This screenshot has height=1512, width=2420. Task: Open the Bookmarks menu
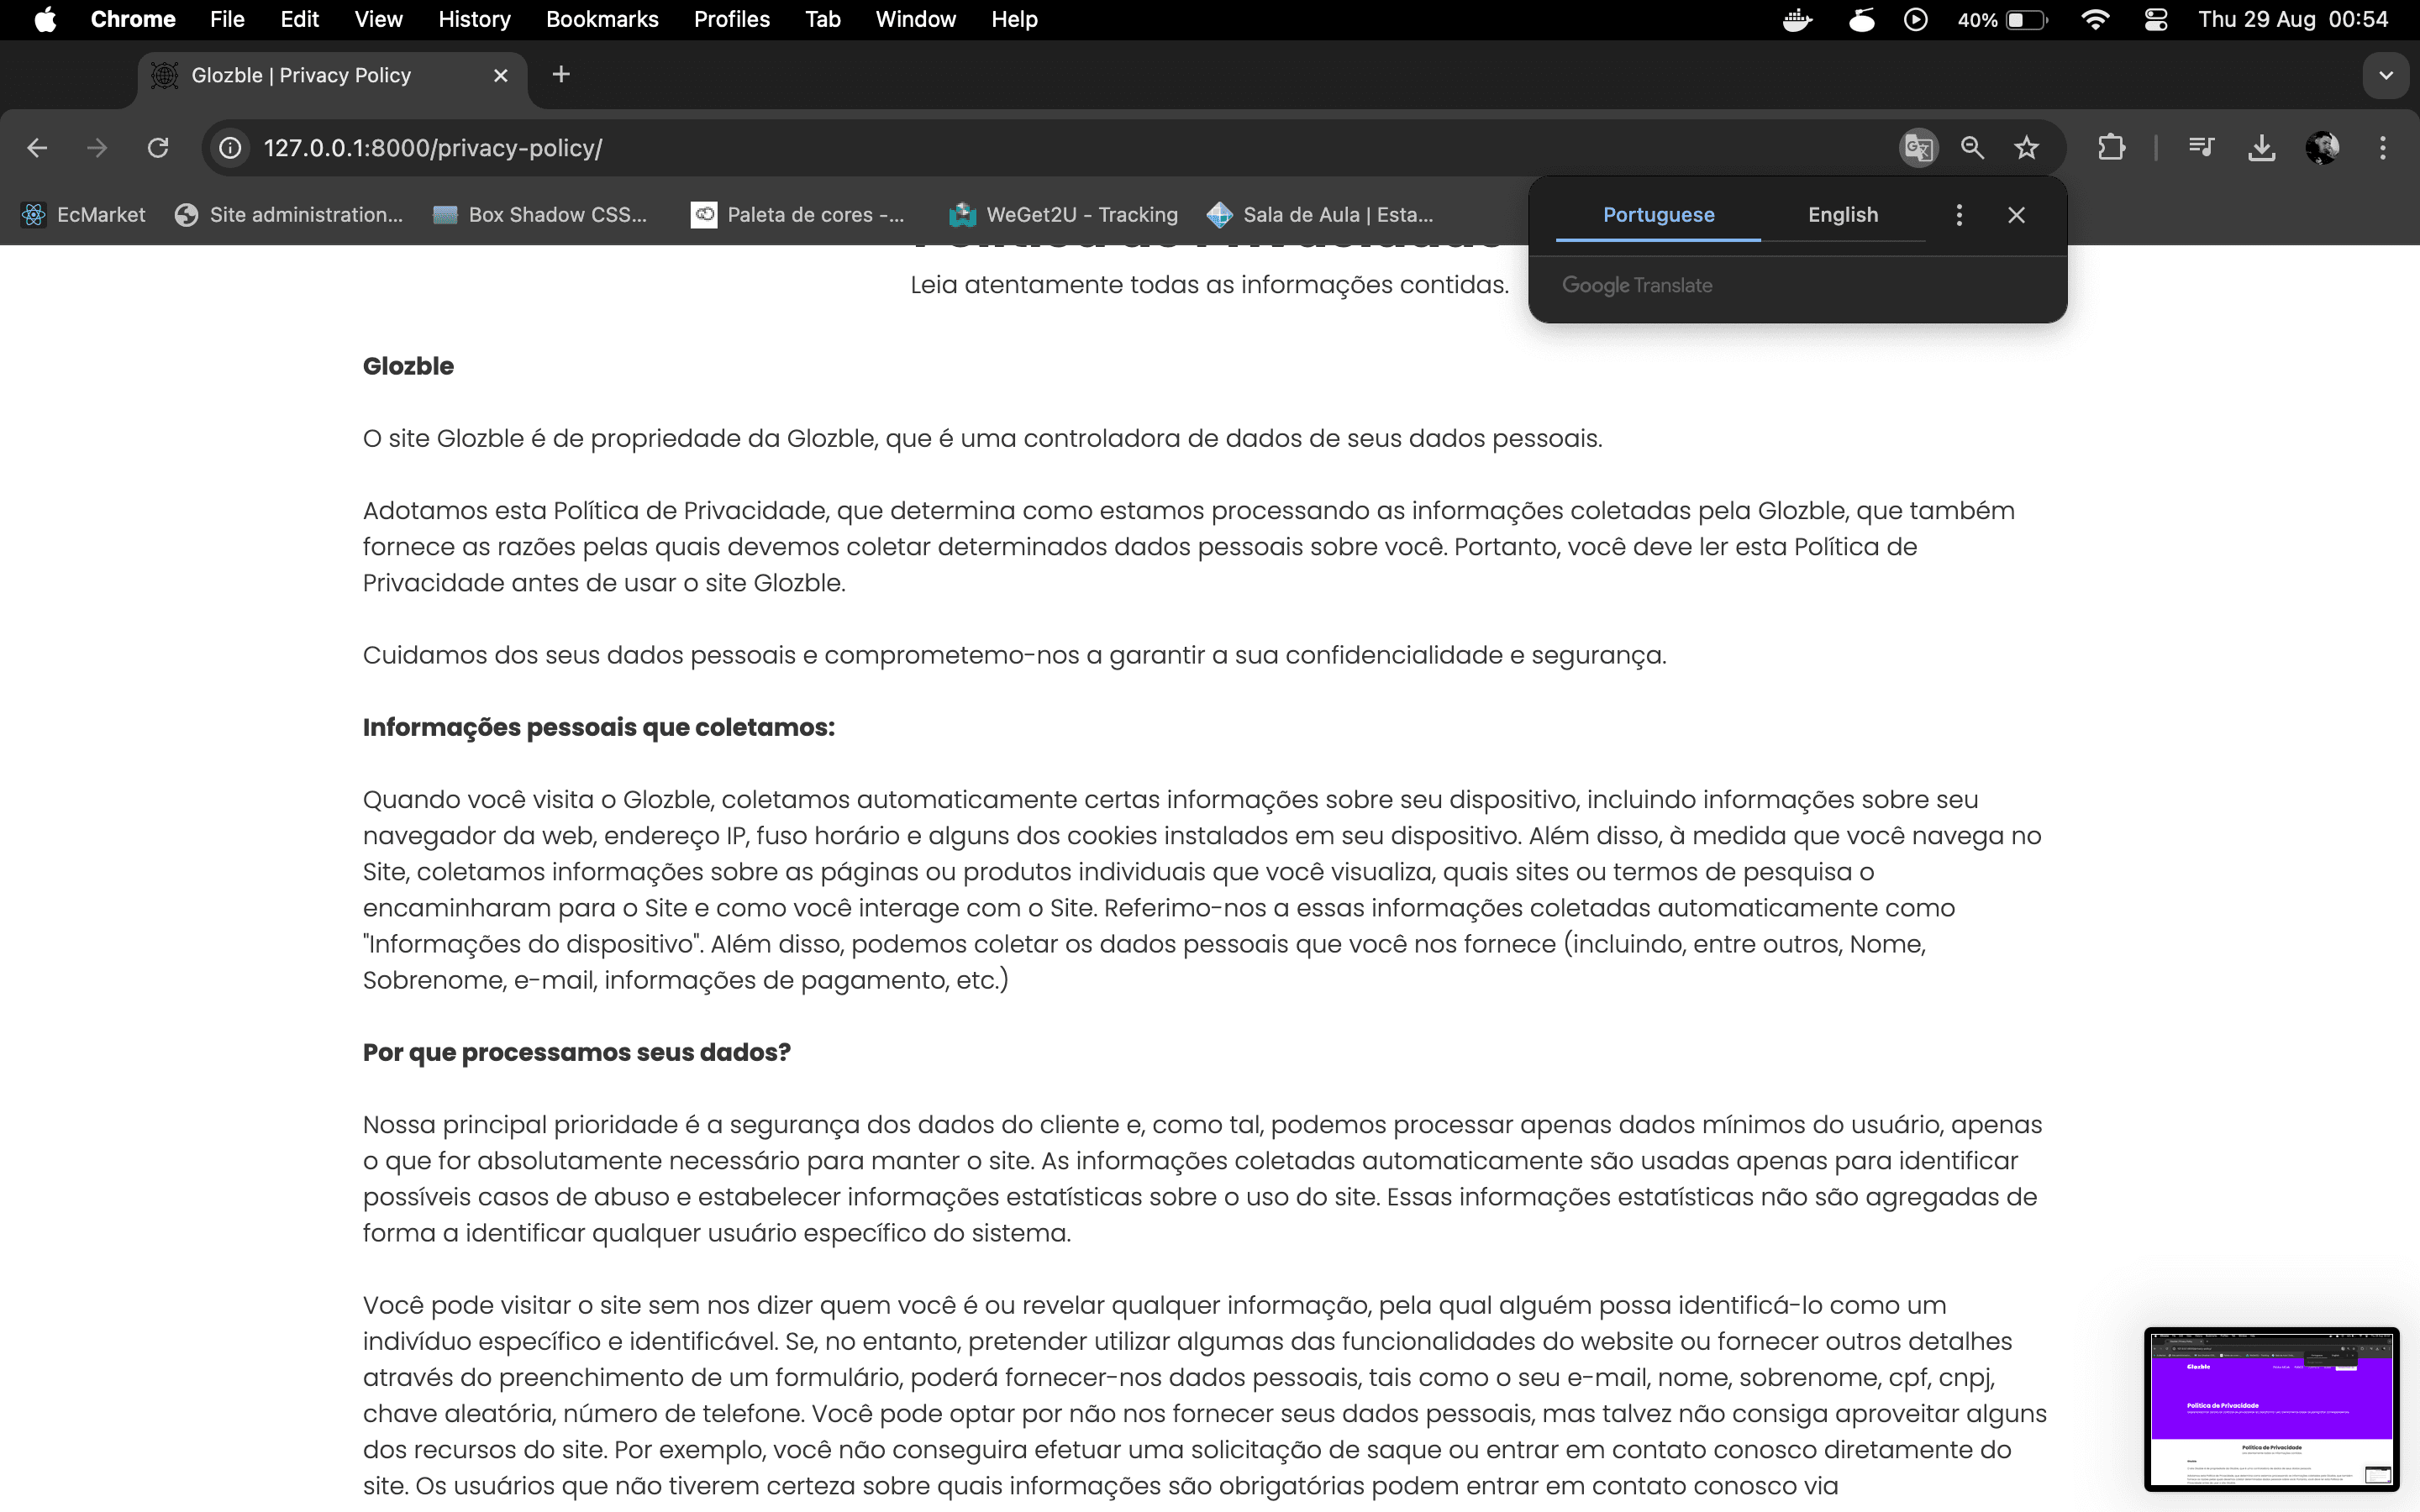pyautogui.click(x=602, y=19)
